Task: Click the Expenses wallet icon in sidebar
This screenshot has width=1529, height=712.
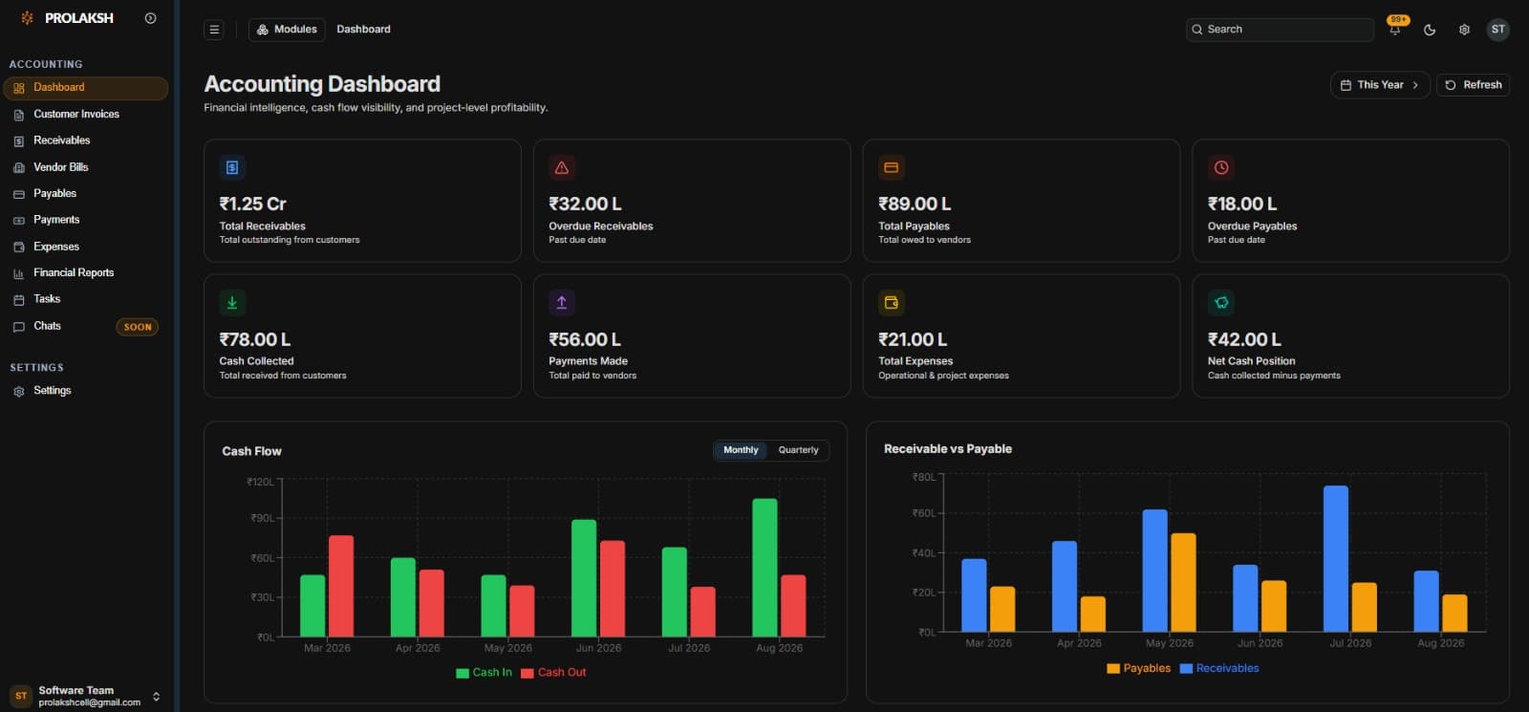Action: click(19, 247)
